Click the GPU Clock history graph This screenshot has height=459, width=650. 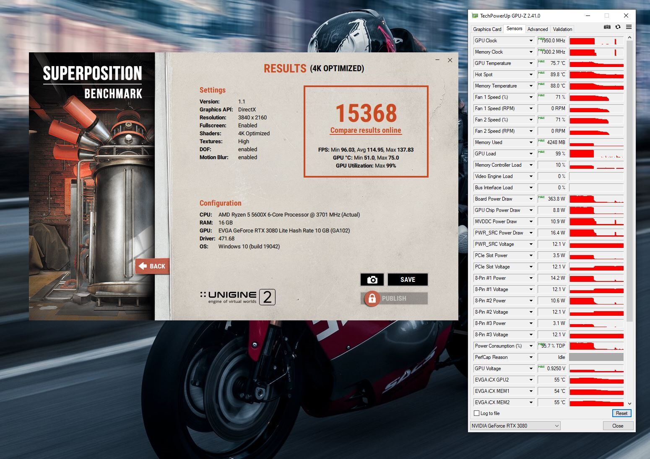click(x=596, y=41)
